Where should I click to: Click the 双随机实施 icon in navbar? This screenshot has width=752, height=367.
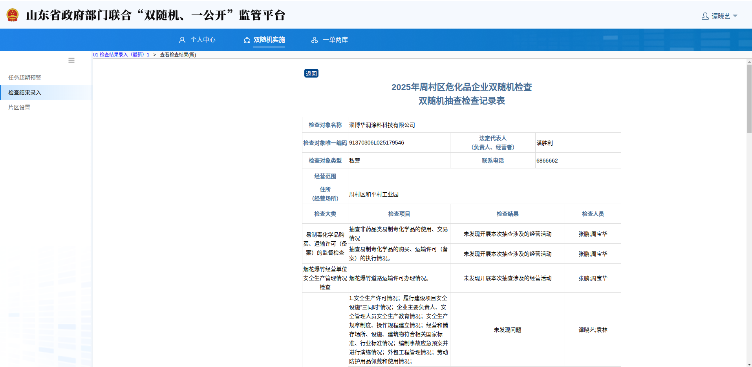pyautogui.click(x=247, y=40)
